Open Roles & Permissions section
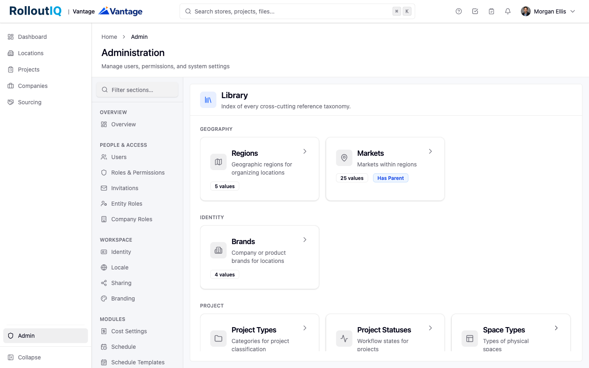The height and width of the screenshot is (368, 589). (x=137, y=173)
